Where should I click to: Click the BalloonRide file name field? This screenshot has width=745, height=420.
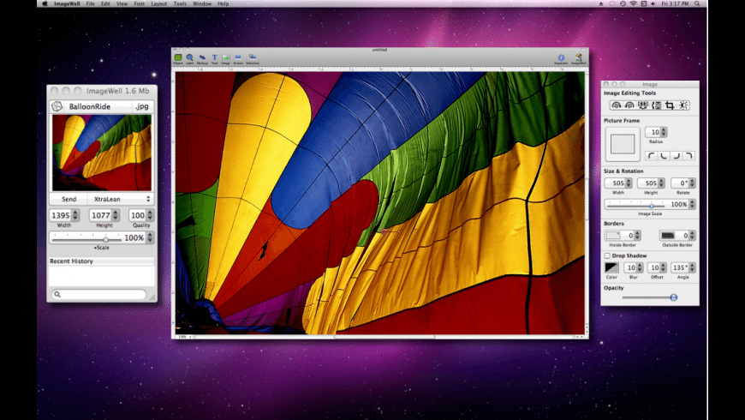click(98, 106)
